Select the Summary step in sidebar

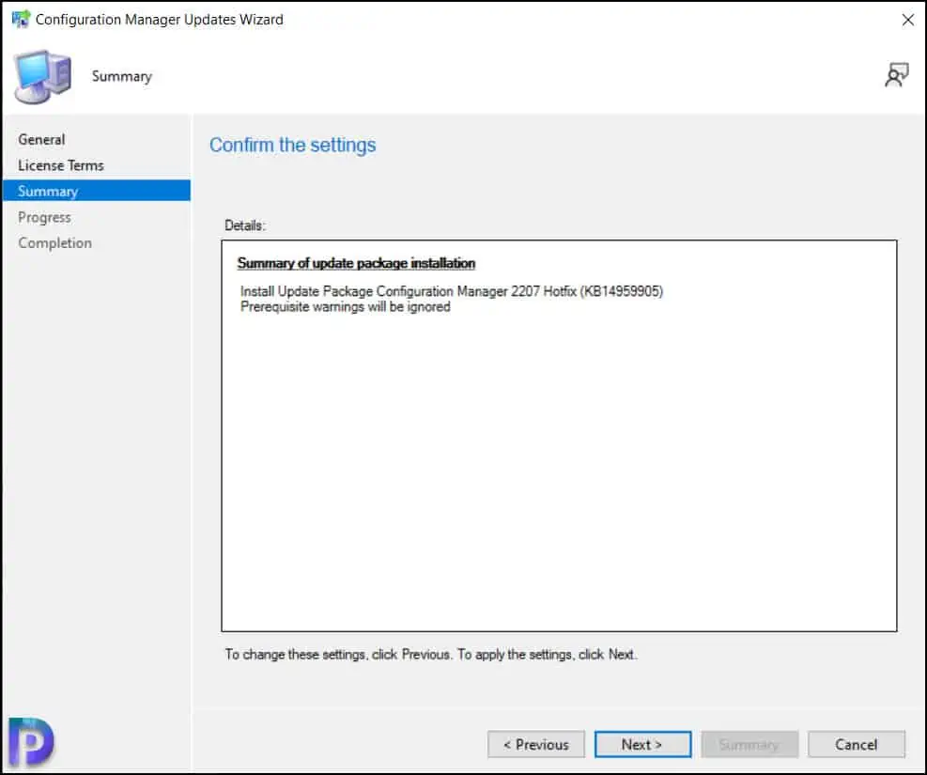click(97, 191)
